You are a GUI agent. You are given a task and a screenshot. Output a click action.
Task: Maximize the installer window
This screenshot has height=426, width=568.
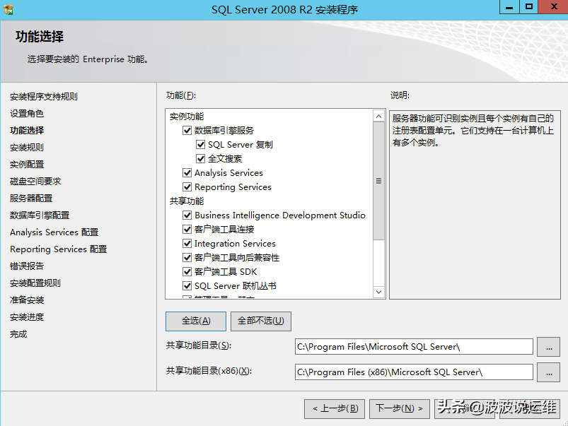click(529, 7)
